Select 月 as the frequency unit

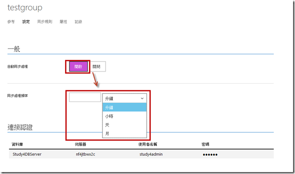pyautogui.click(x=124, y=134)
